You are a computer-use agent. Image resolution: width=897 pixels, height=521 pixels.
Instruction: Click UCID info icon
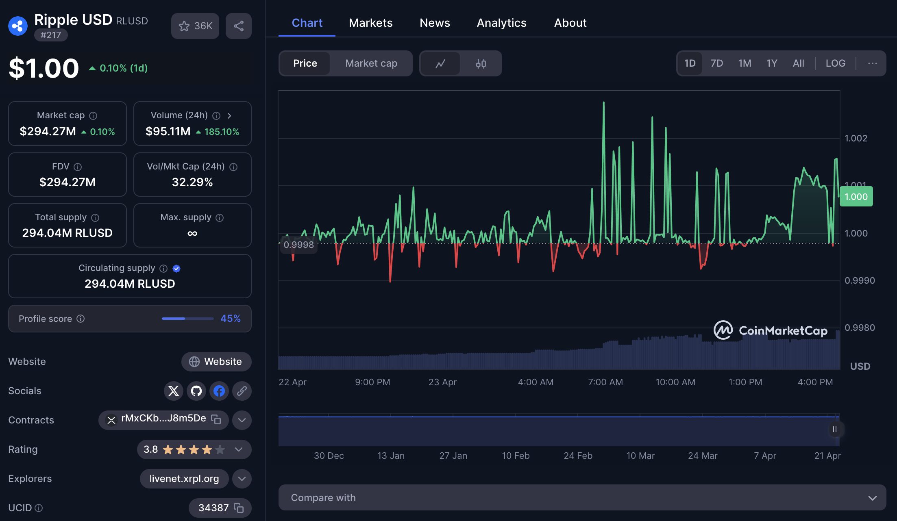point(39,508)
